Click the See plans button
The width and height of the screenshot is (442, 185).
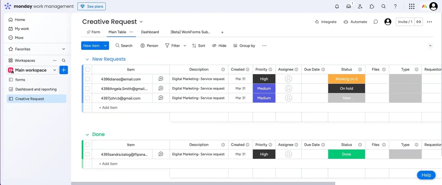pos(92,6)
